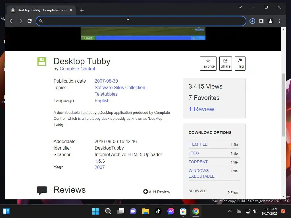The image size is (291, 218).
Task: Click the cloud icon in the tray
Action: (239, 211)
